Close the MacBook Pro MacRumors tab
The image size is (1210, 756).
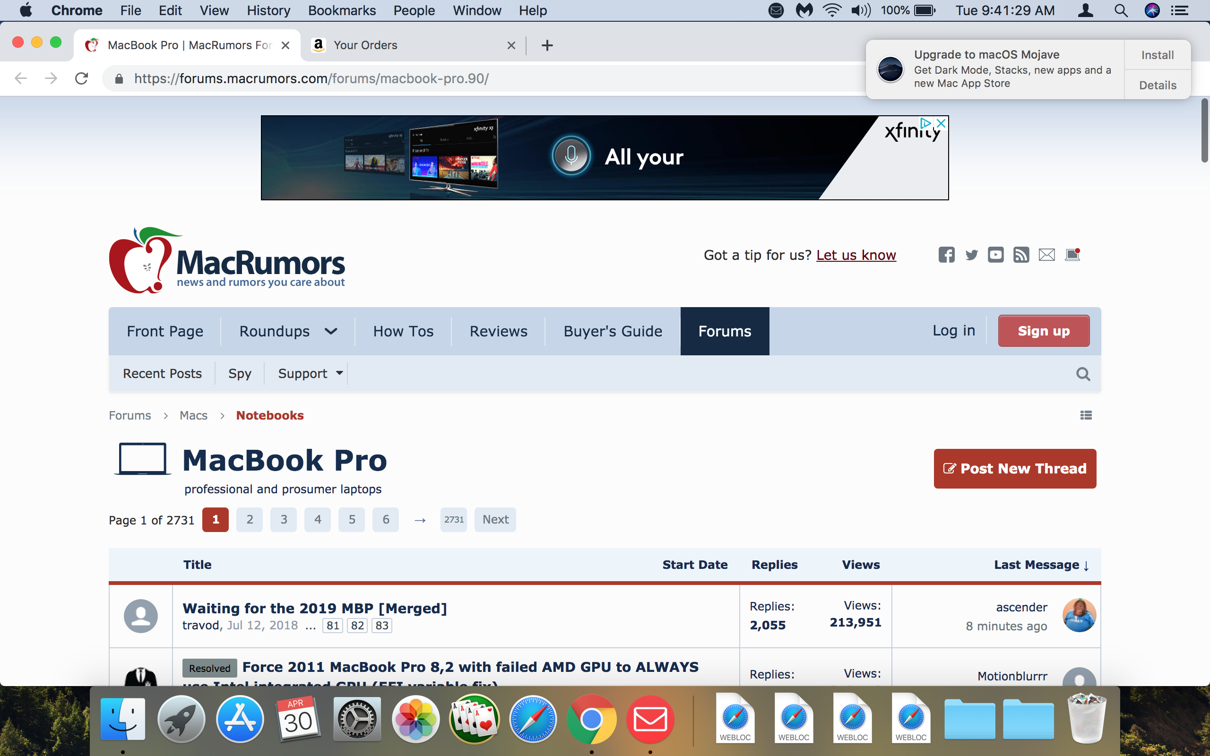(x=285, y=45)
